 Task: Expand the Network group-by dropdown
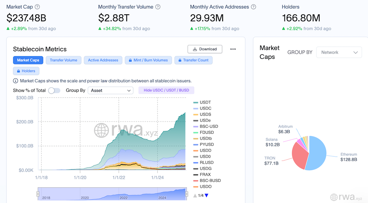pyautogui.click(x=339, y=52)
